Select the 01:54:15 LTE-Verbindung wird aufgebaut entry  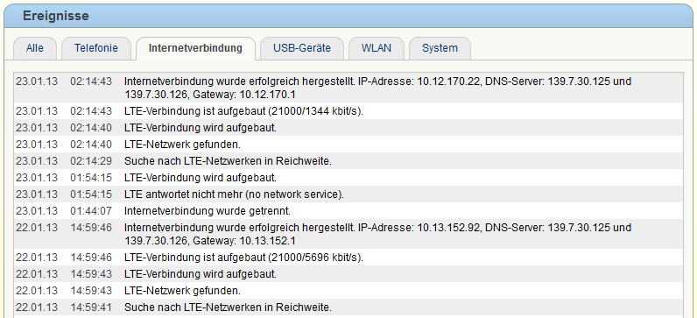coord(348,178)
